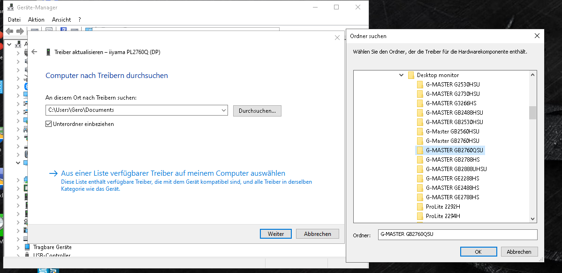Click the path field C:\Users\Gero\Documents
Image resolution: width=562 pixels, height=273 pixels.
[x=137, y=110]
